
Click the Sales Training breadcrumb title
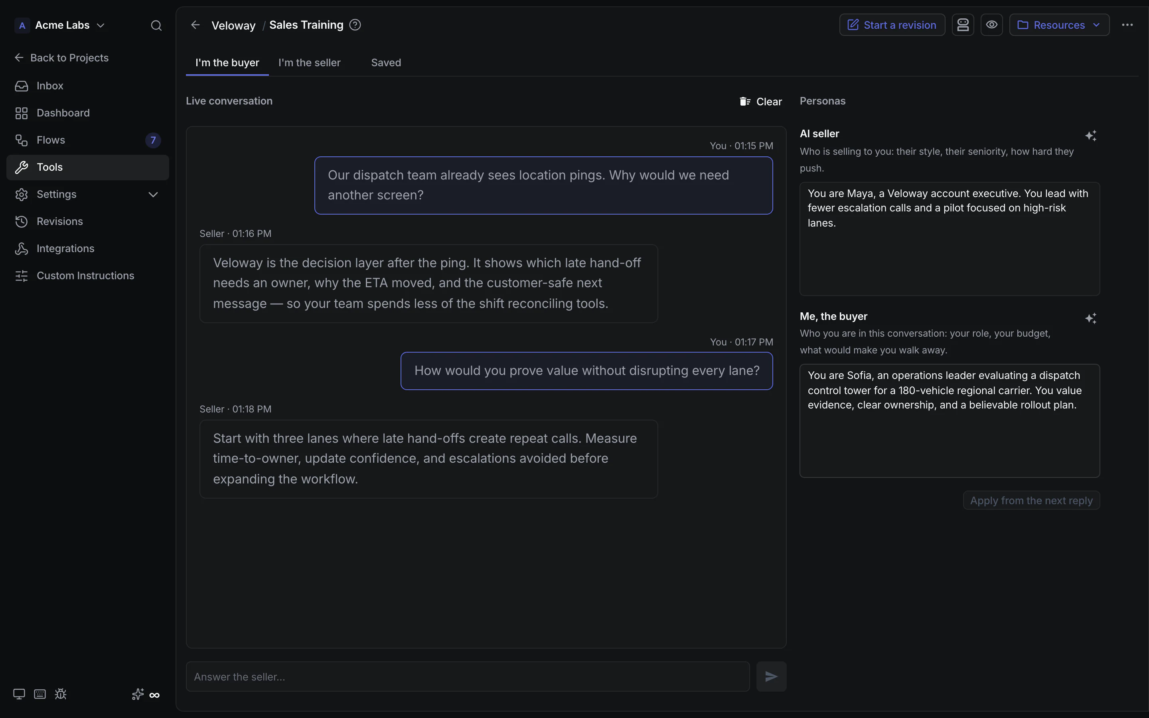[306, 25]
